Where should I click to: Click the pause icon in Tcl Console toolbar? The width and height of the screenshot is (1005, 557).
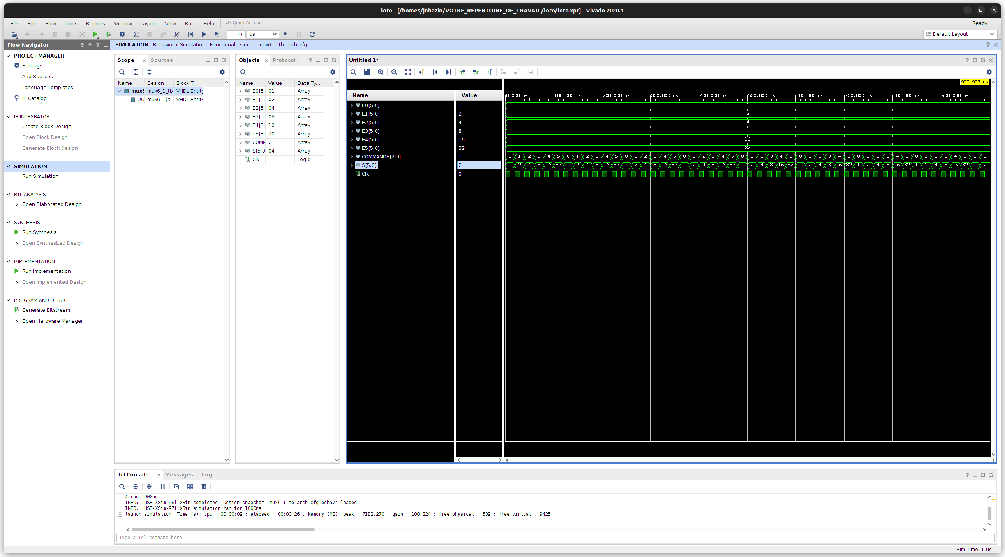[163, 487]
